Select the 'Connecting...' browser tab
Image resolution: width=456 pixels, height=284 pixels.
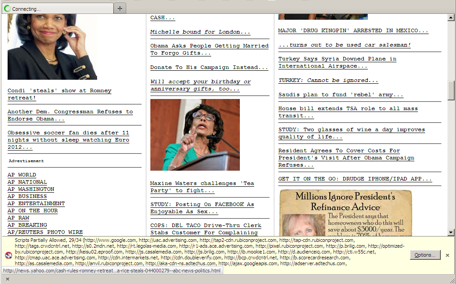(x=58, y=9)
